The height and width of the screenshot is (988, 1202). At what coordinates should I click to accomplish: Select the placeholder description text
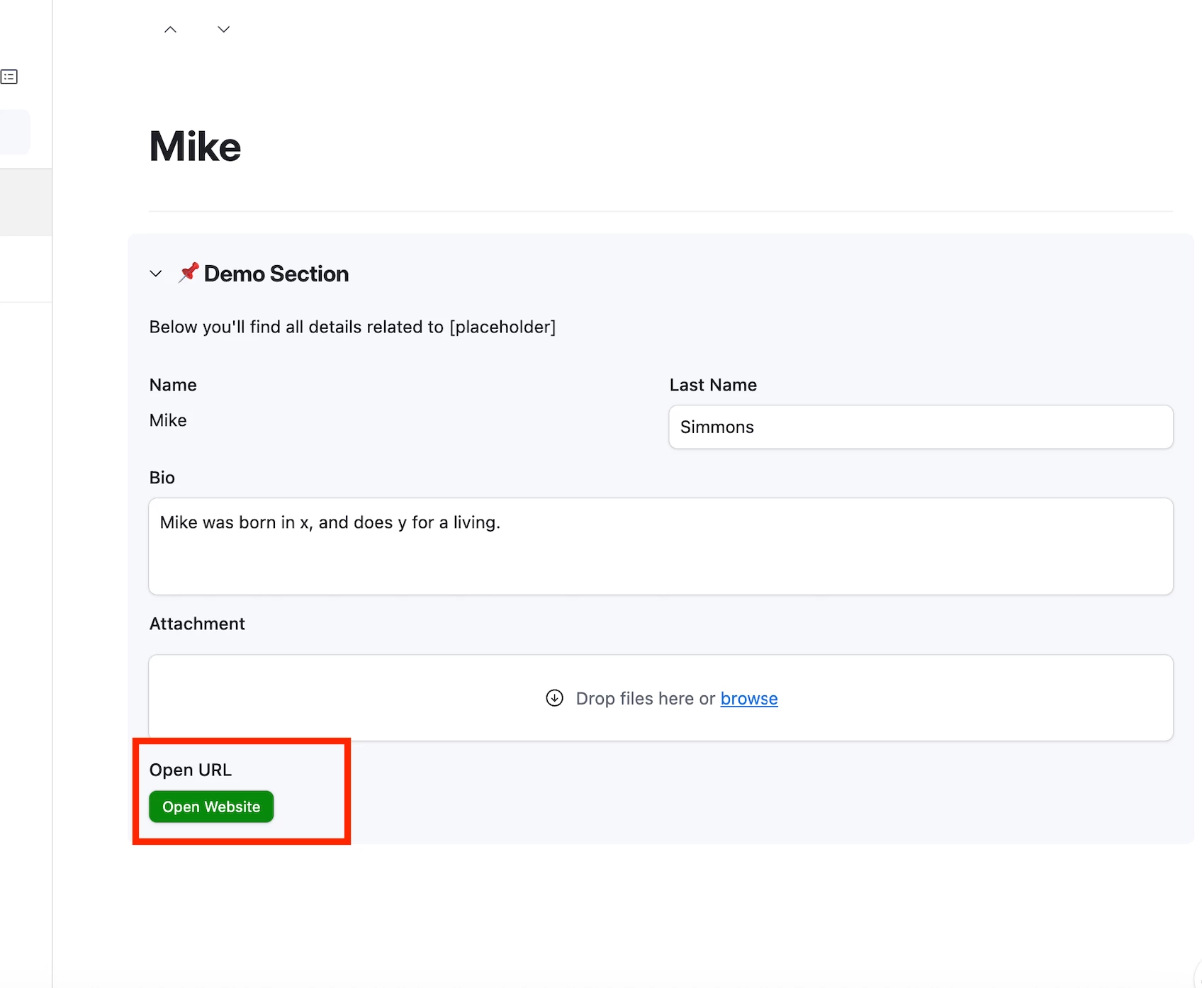point(352,327)
